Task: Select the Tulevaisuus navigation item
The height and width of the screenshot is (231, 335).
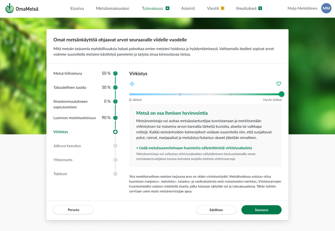Action: coord(153,8)
